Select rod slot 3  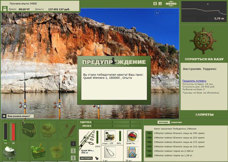tap(73, 158)
